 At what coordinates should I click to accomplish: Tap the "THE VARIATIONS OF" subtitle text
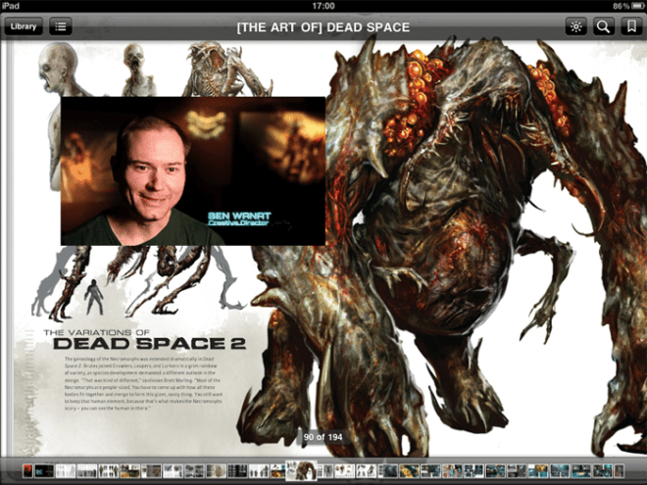tap(96, 332)
